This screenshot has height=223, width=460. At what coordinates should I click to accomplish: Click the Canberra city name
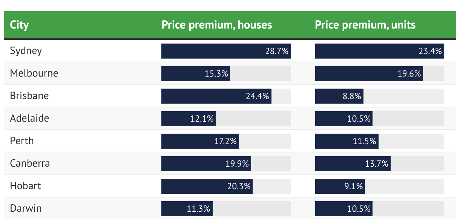30,163
